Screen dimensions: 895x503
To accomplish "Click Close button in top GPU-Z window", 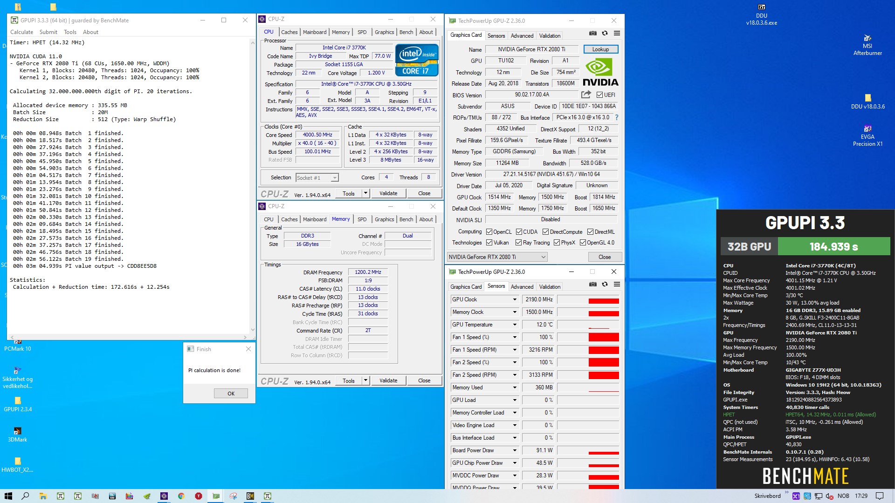I will click(x=605, y=257).
